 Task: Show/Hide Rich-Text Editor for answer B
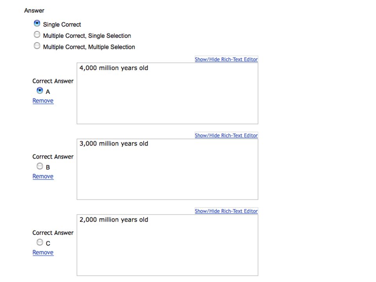(x=226, y=136)
